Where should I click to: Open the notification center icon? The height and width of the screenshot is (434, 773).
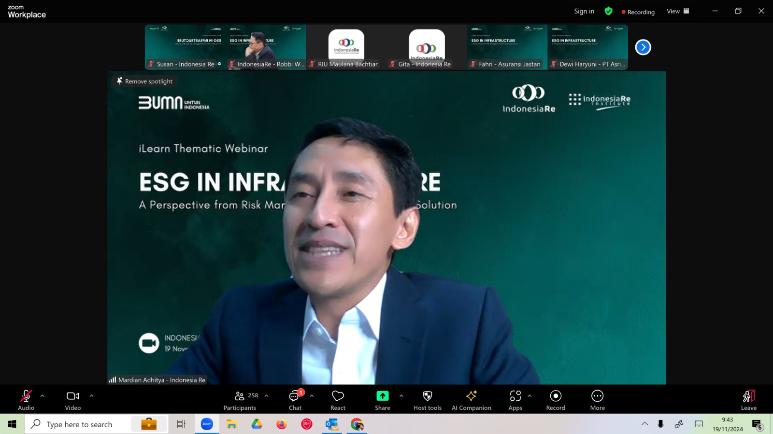[757, 424]
